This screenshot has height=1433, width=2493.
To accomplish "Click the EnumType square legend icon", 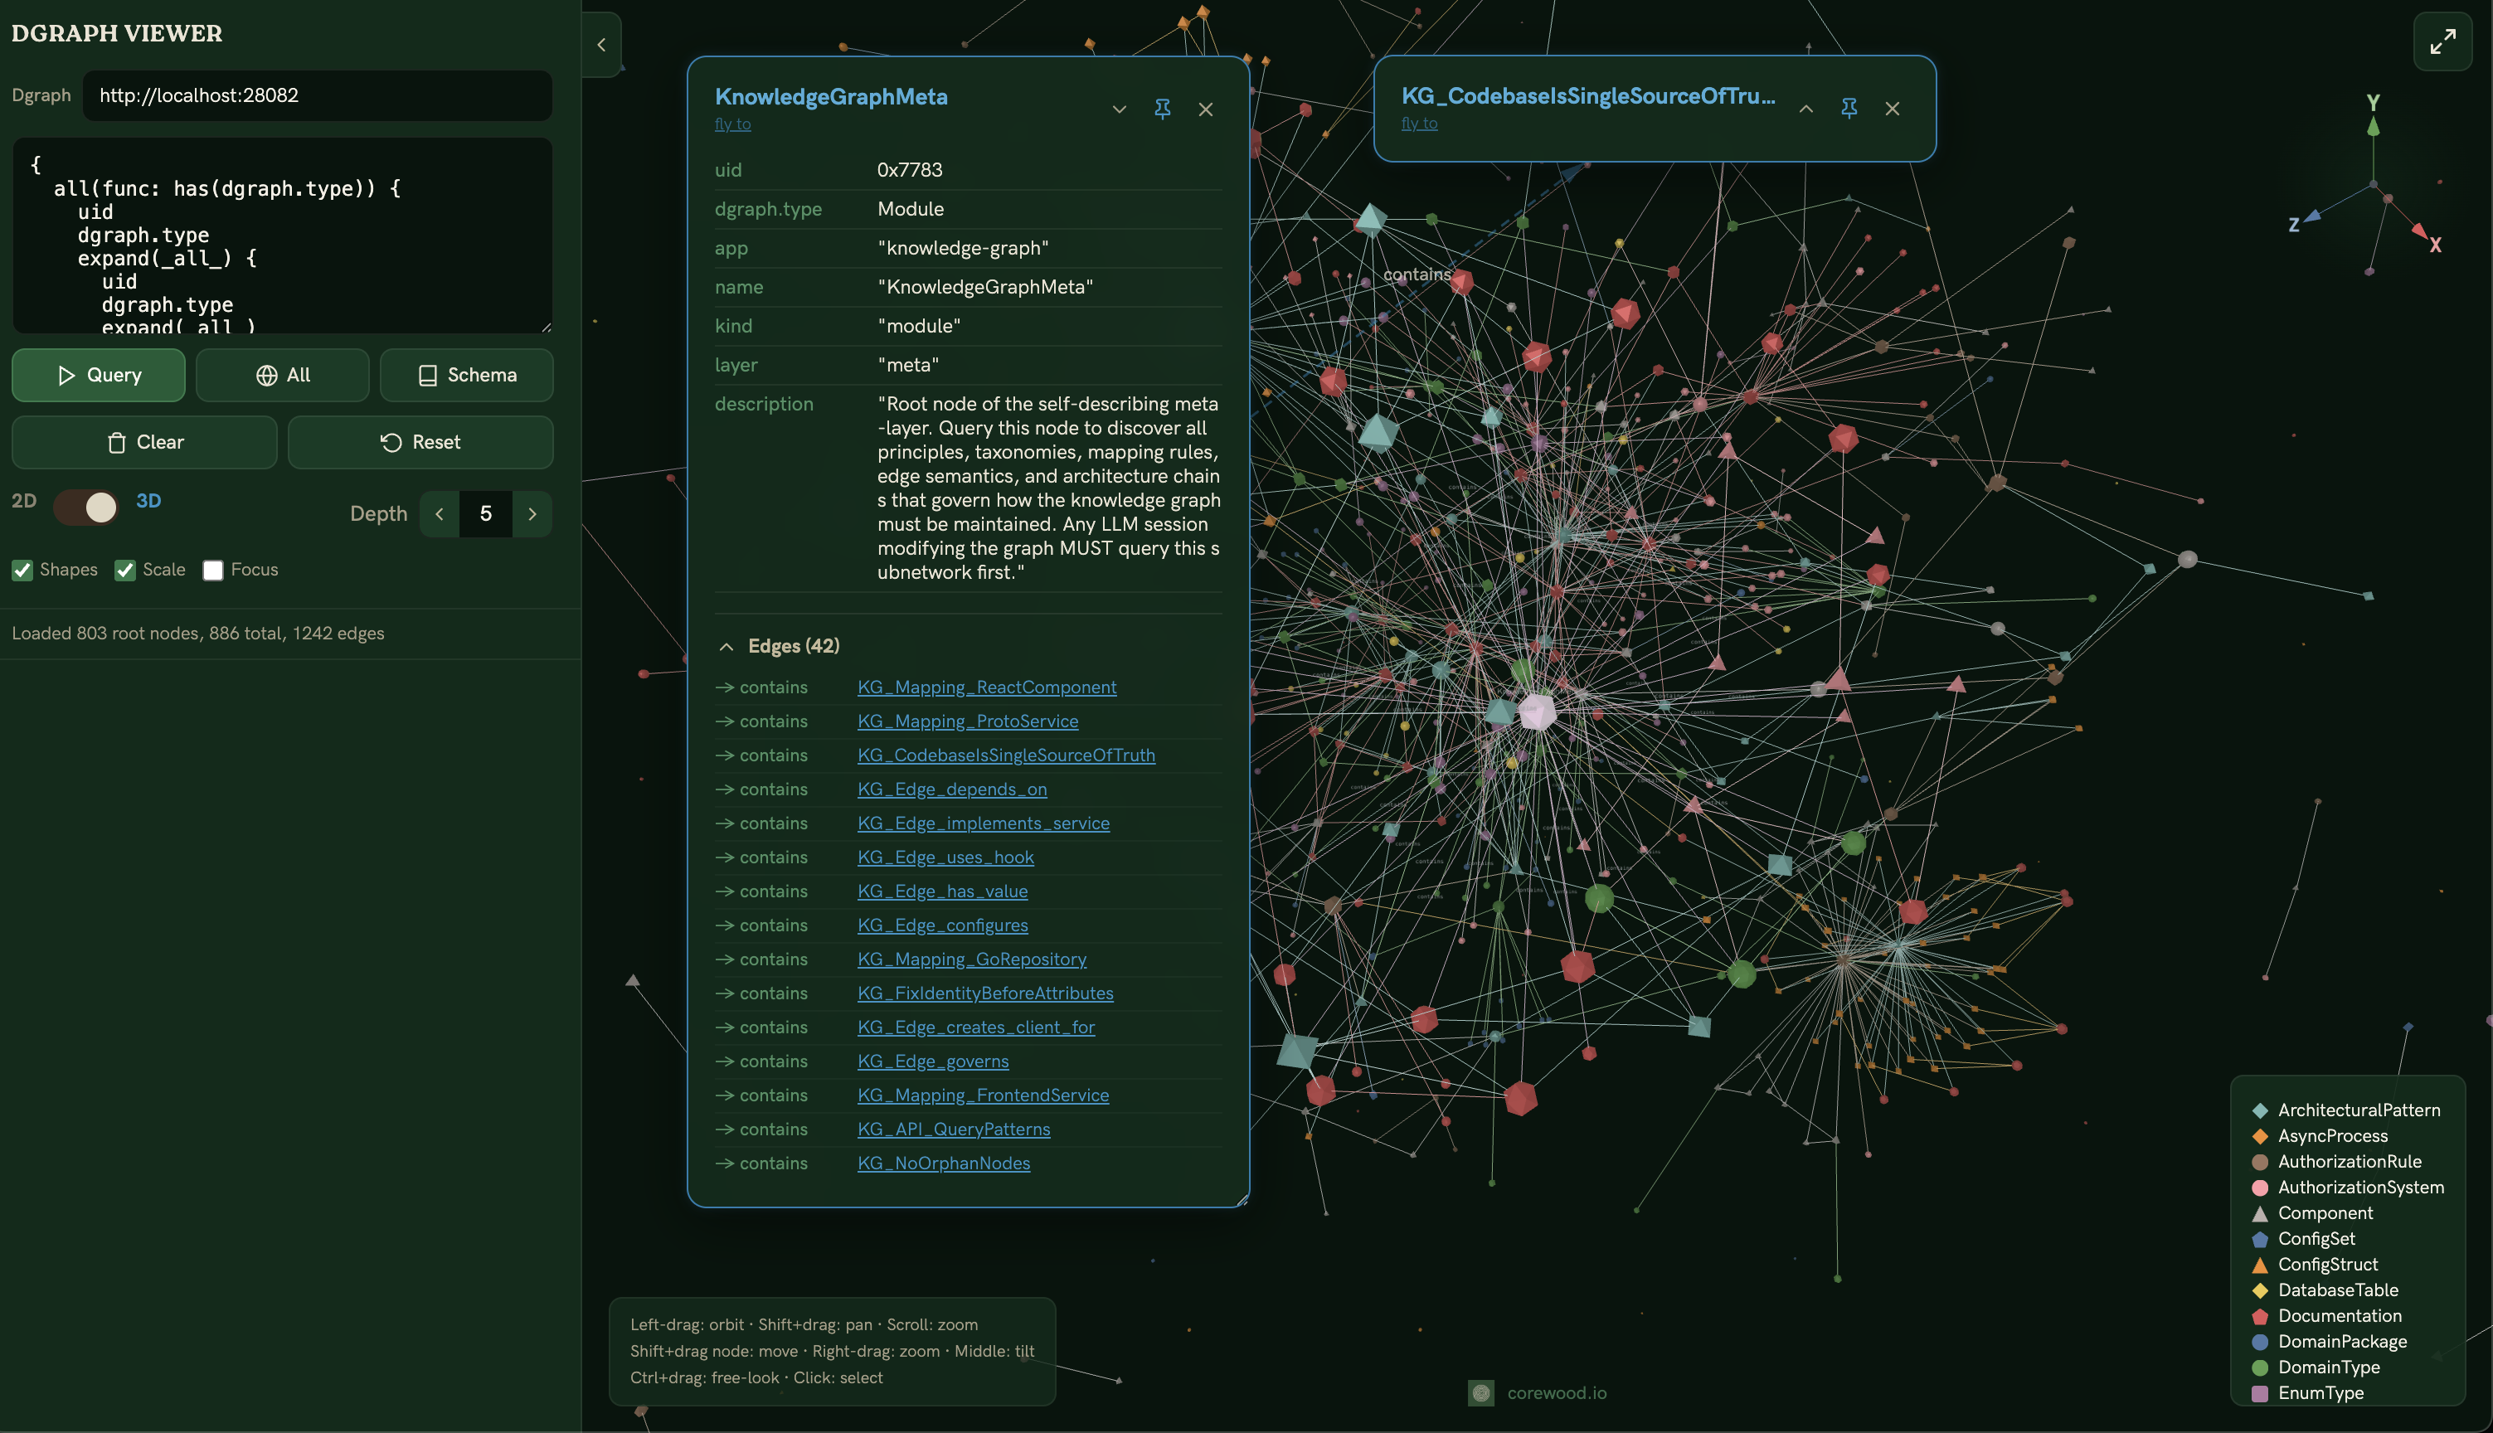I will 2260,1392.
